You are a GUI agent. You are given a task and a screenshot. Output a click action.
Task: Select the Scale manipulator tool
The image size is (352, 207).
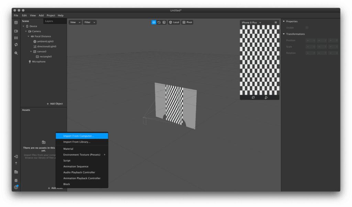coord(164,22)
